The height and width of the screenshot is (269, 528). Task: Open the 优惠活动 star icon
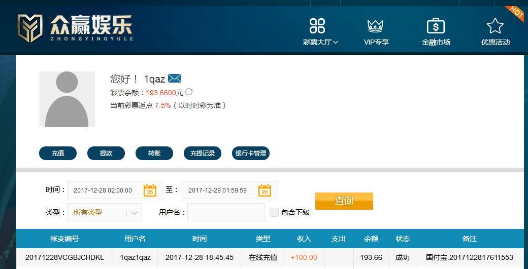495,26
